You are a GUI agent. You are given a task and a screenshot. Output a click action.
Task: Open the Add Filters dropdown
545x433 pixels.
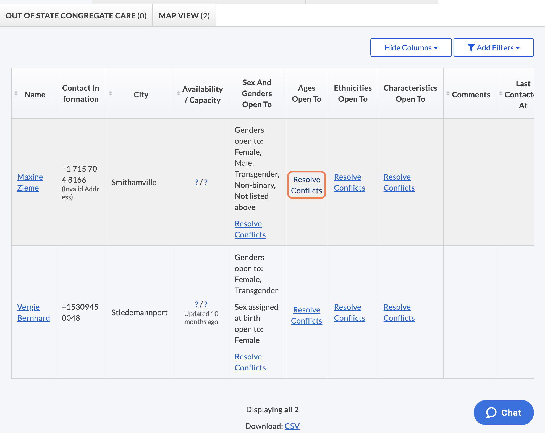pos(493,48)
